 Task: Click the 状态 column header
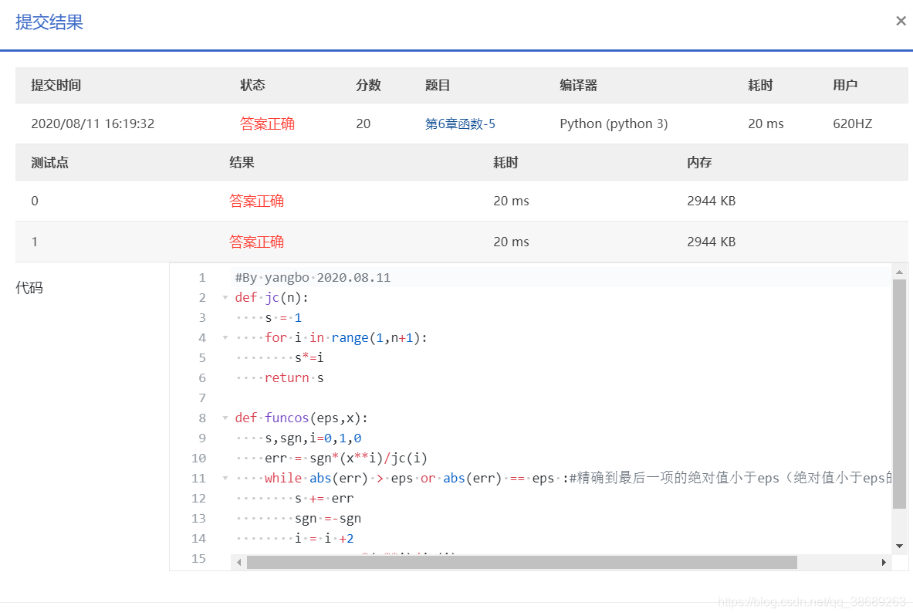pos(252,85)
